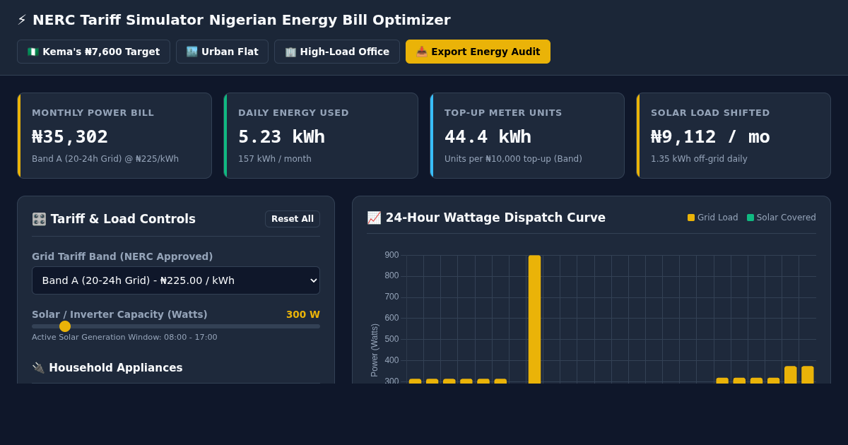Click 'Units per ₦10,000 top-up (Band)' subtext
This screenshot has width=848, height=445.
[513, 159]
